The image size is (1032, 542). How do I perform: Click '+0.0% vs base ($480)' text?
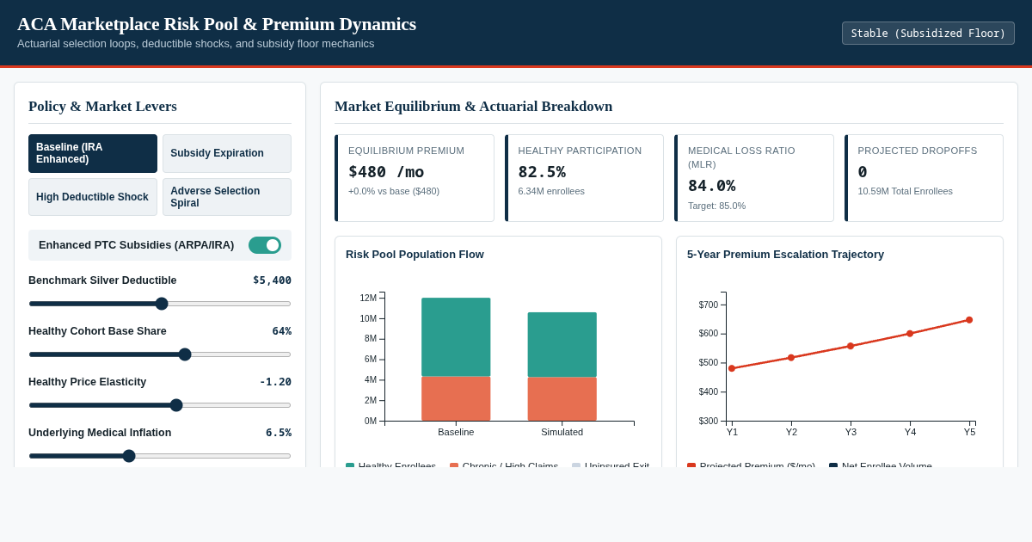coord(394,191)
